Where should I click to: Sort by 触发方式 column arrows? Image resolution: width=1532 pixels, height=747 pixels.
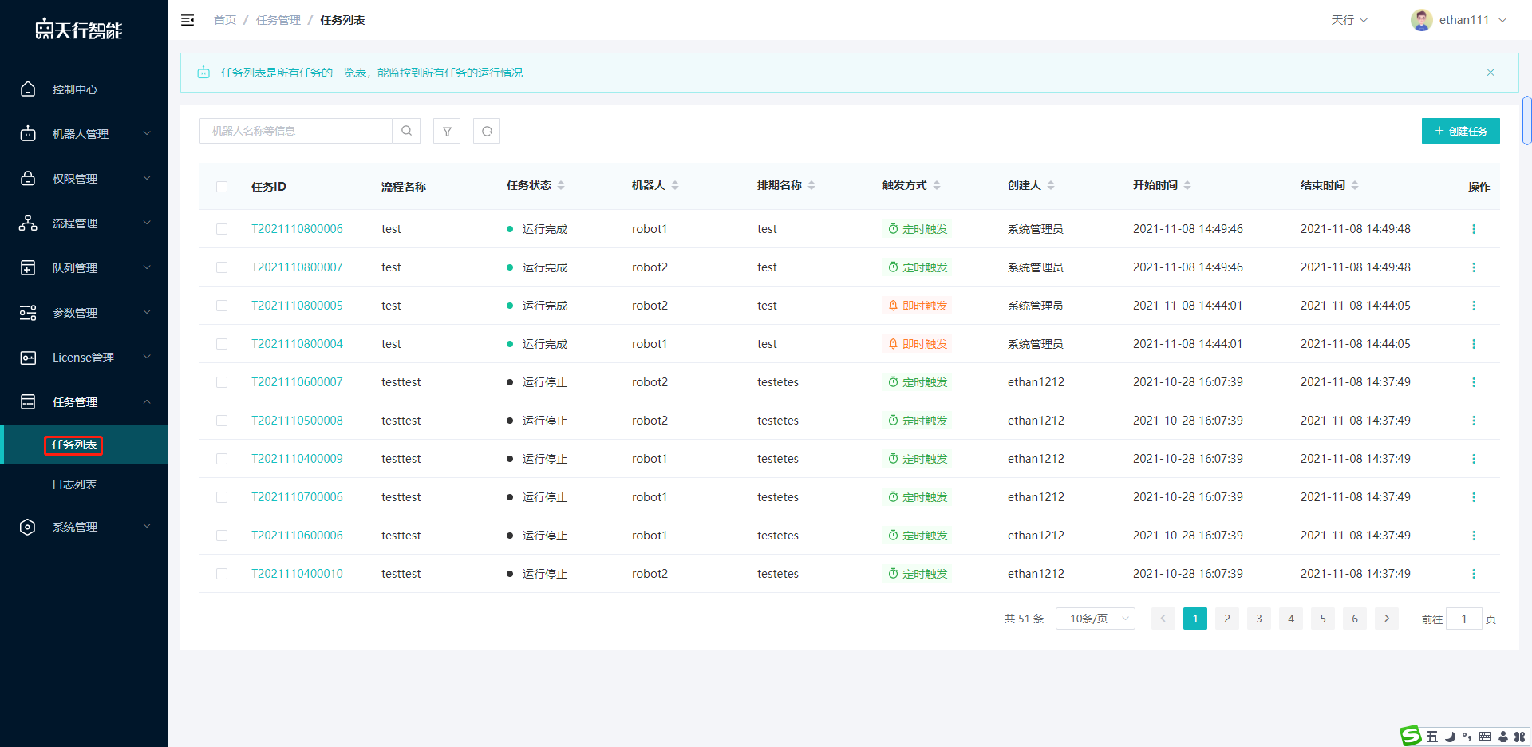(x=937, y=185)
